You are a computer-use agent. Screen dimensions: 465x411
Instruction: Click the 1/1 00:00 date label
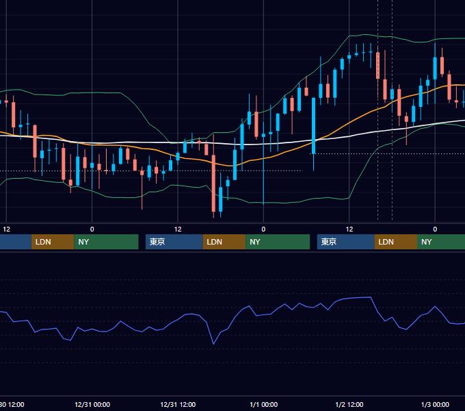[264, 404]
